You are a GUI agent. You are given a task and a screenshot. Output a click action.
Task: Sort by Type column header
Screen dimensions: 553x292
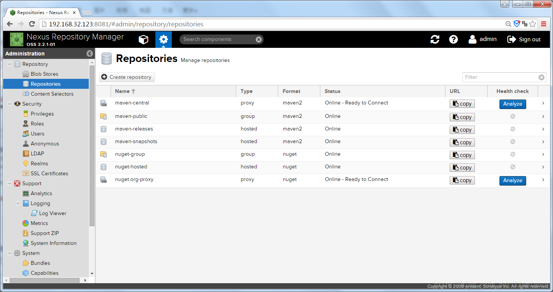coord(257,91)
